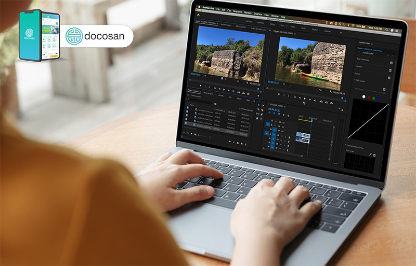
Task: Toggle the Curves section checkbox
Action: pos(390,78)
